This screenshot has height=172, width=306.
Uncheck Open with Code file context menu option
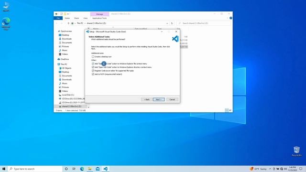click(x=93, y=64)
